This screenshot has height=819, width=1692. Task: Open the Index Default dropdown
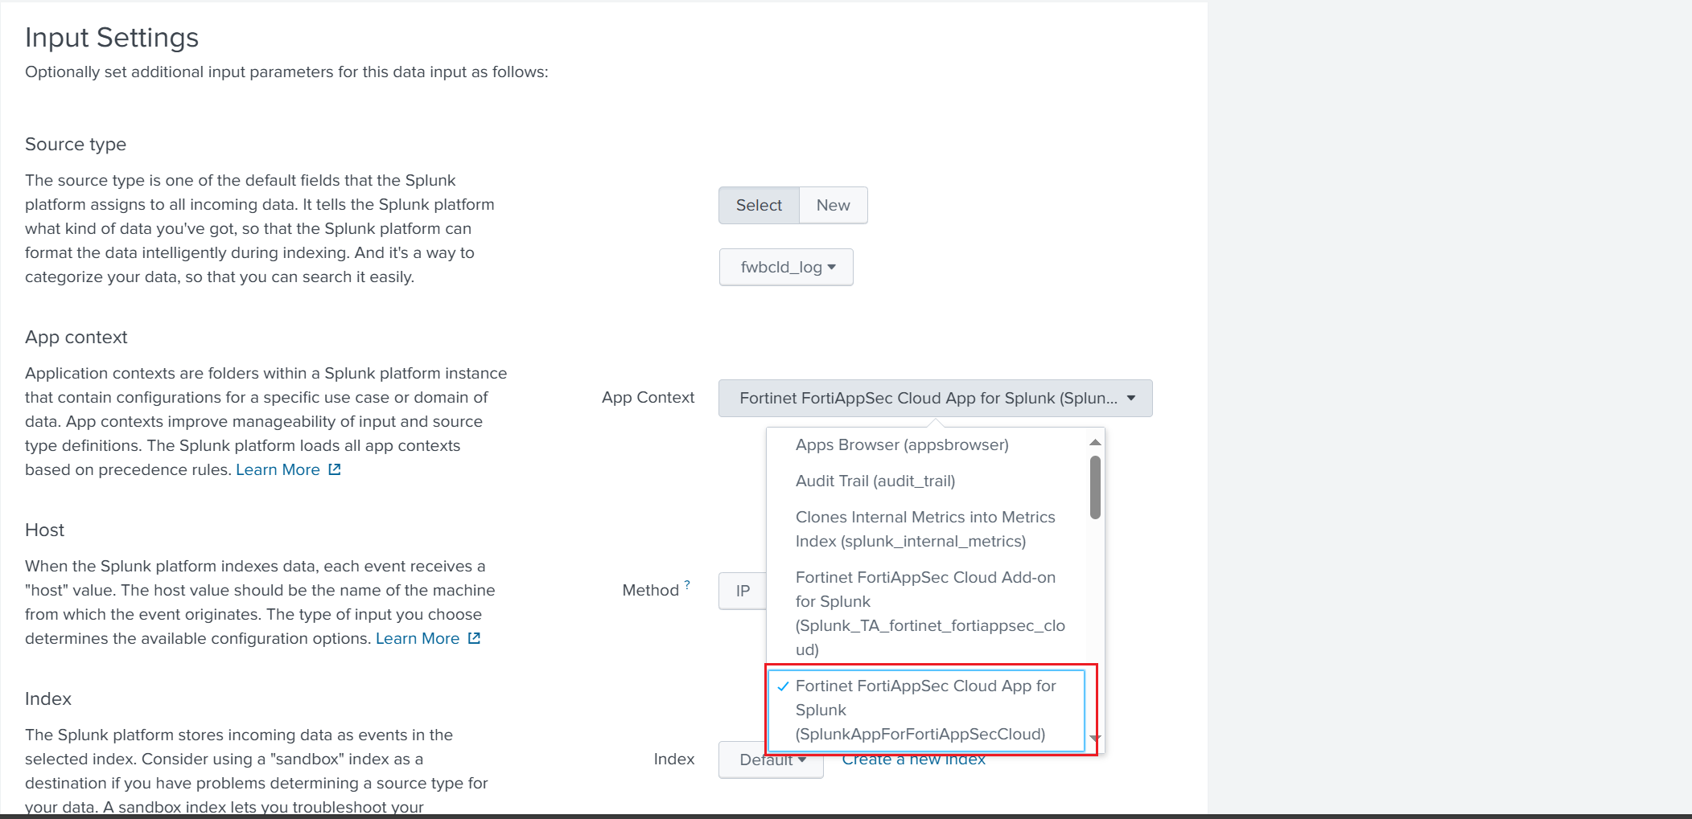point(770,760)
